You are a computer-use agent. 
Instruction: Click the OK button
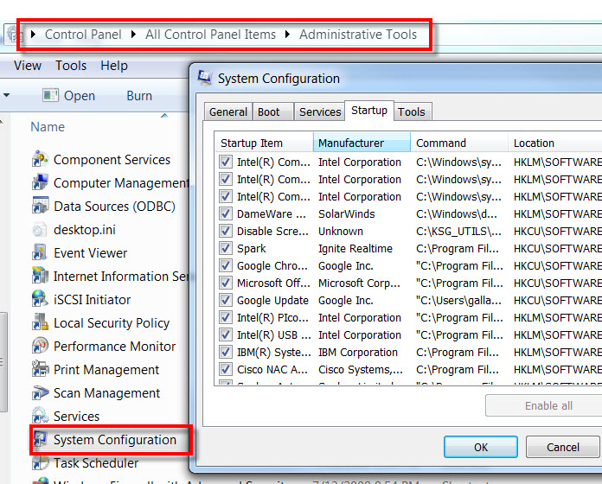pyautogui.click(x=481, y=447)
